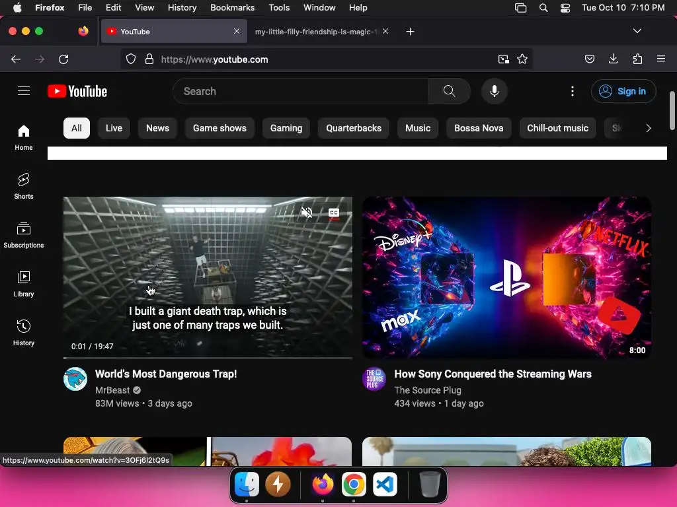Select the Music filter chip
The image size is (677, 507).
pyautogui.click(x=418, y=128)
